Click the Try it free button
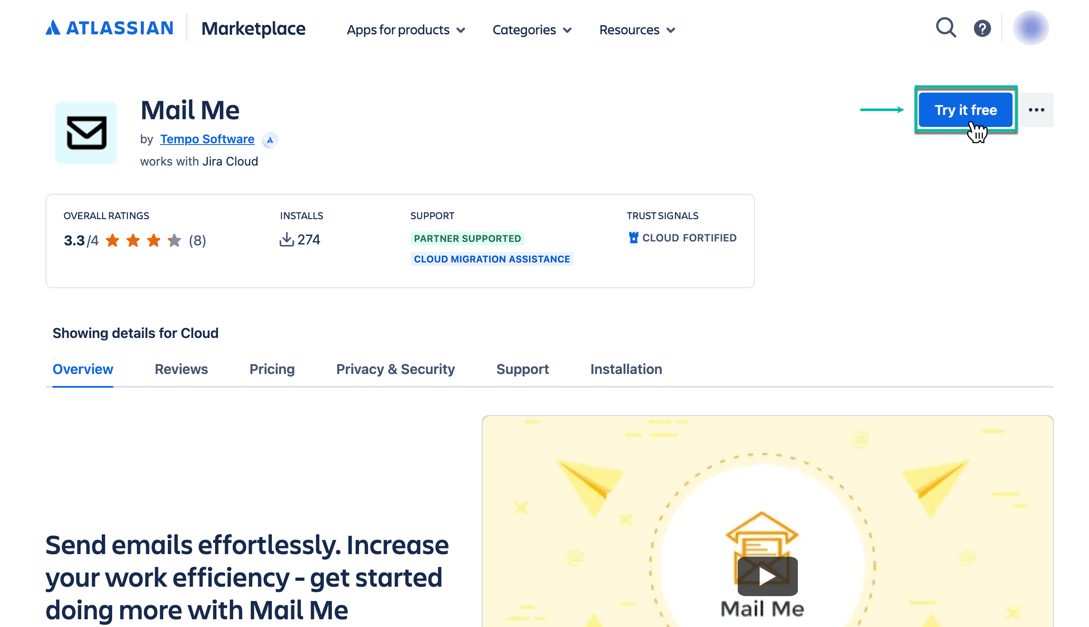1089x627 pixels. (x=965, y=110)
